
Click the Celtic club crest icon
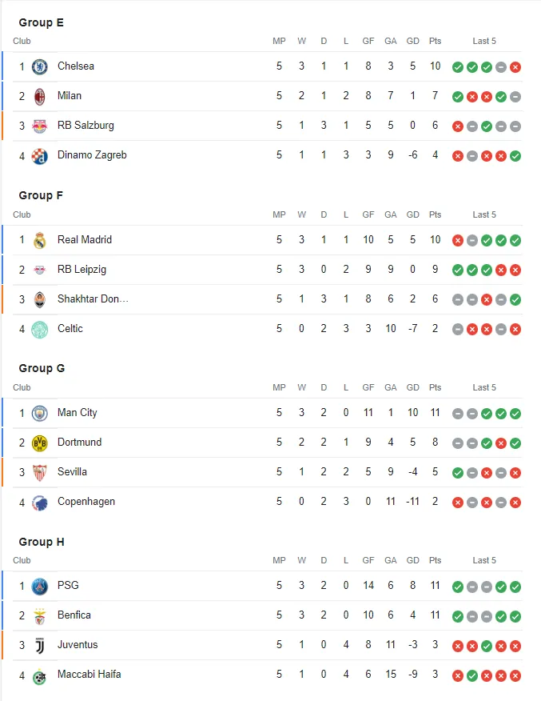pyautogui.click(x=40, y=329)
